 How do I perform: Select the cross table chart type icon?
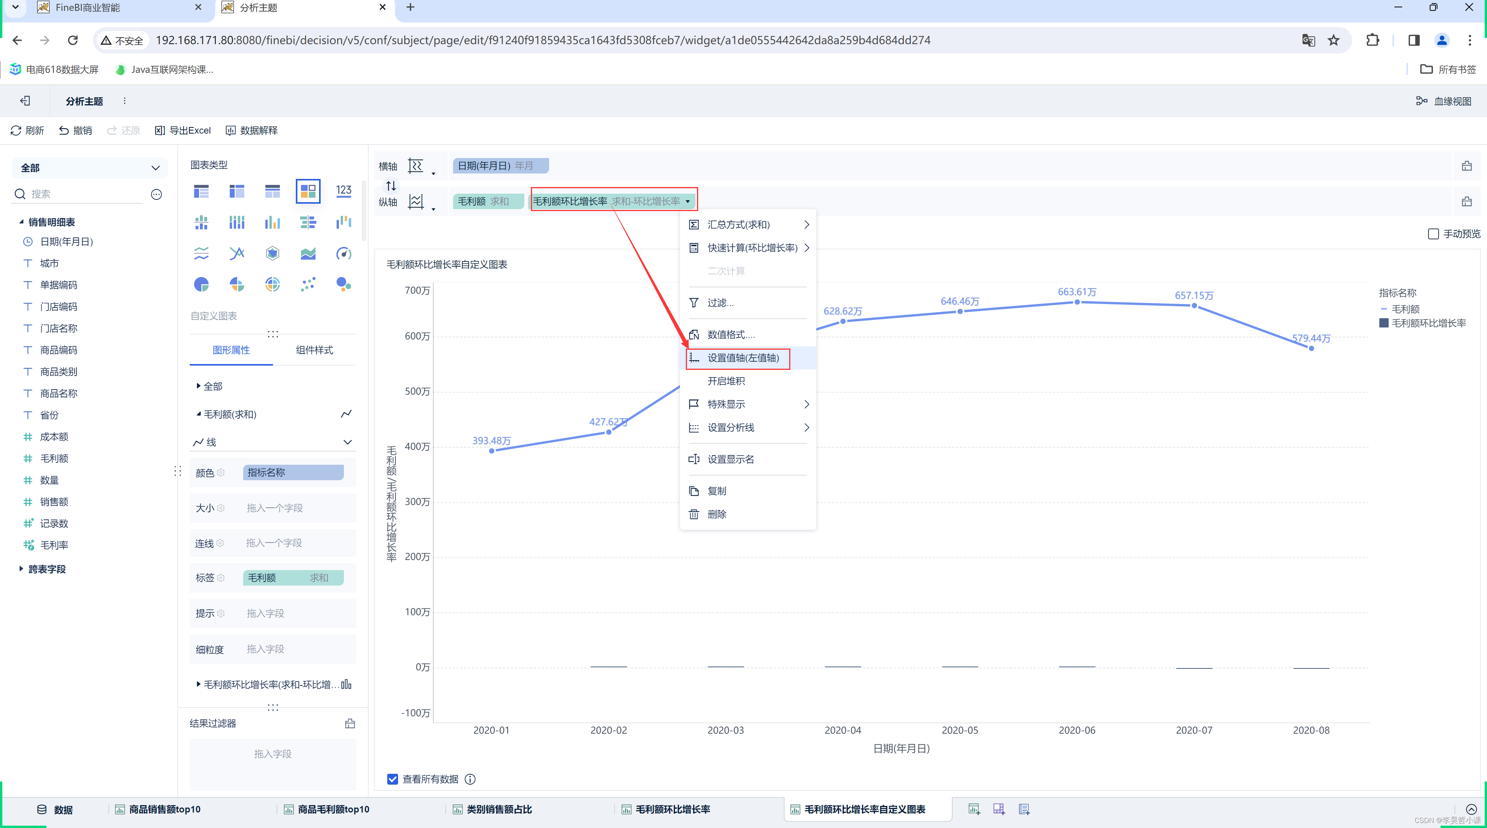[237, 191]
